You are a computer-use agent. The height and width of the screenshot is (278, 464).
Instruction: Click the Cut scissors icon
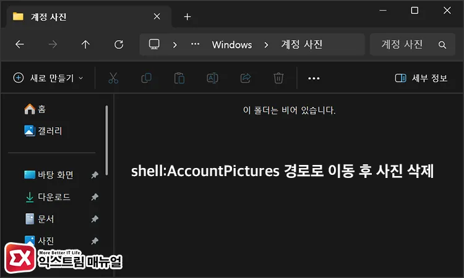click(x=113, y=78)
